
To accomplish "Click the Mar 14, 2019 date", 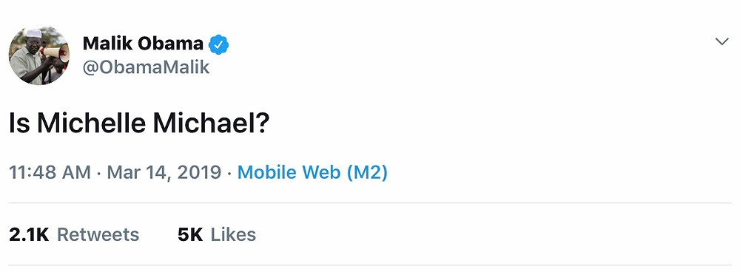I will point(164,172).
